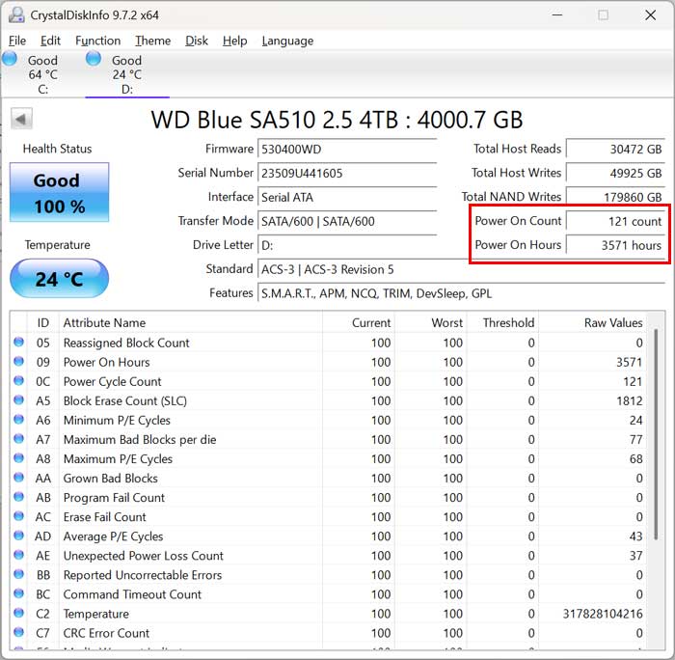Click the Raw Values column header
Viewport: 675px width, 660px height.
pyautogui.click(x=592, y=322)
